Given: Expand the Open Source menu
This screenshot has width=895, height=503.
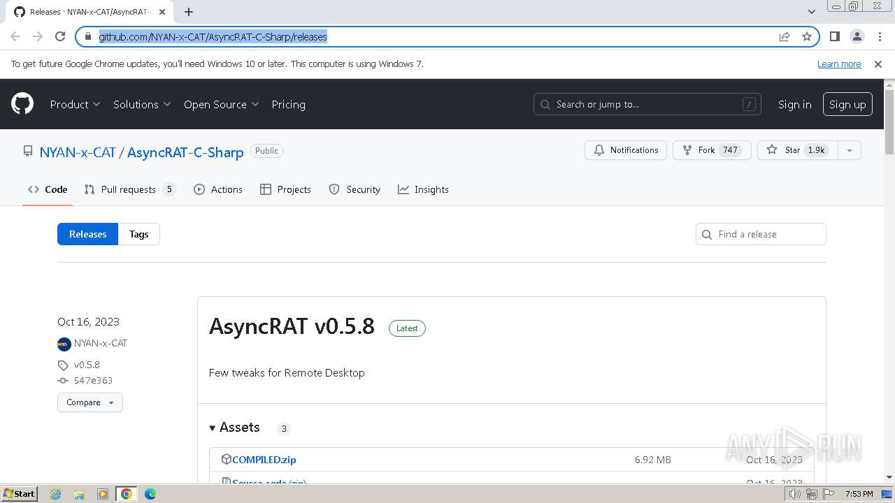Looking at the screenshot, I should click(x=221, y=104).
